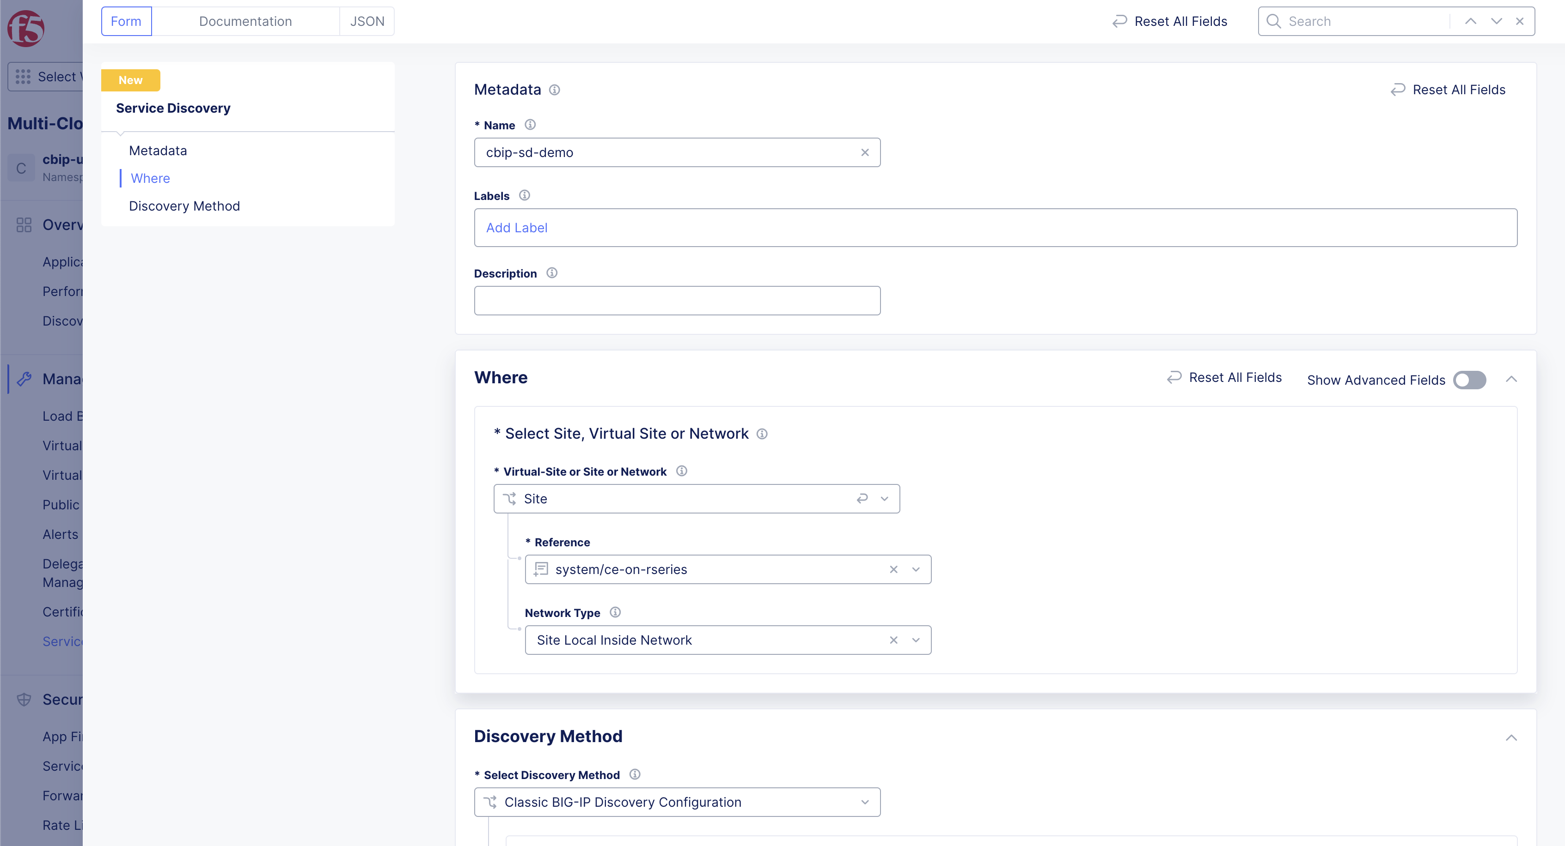
Task: Select Discovery Method in the left navigation tree
Action: [x=184, y=206]
